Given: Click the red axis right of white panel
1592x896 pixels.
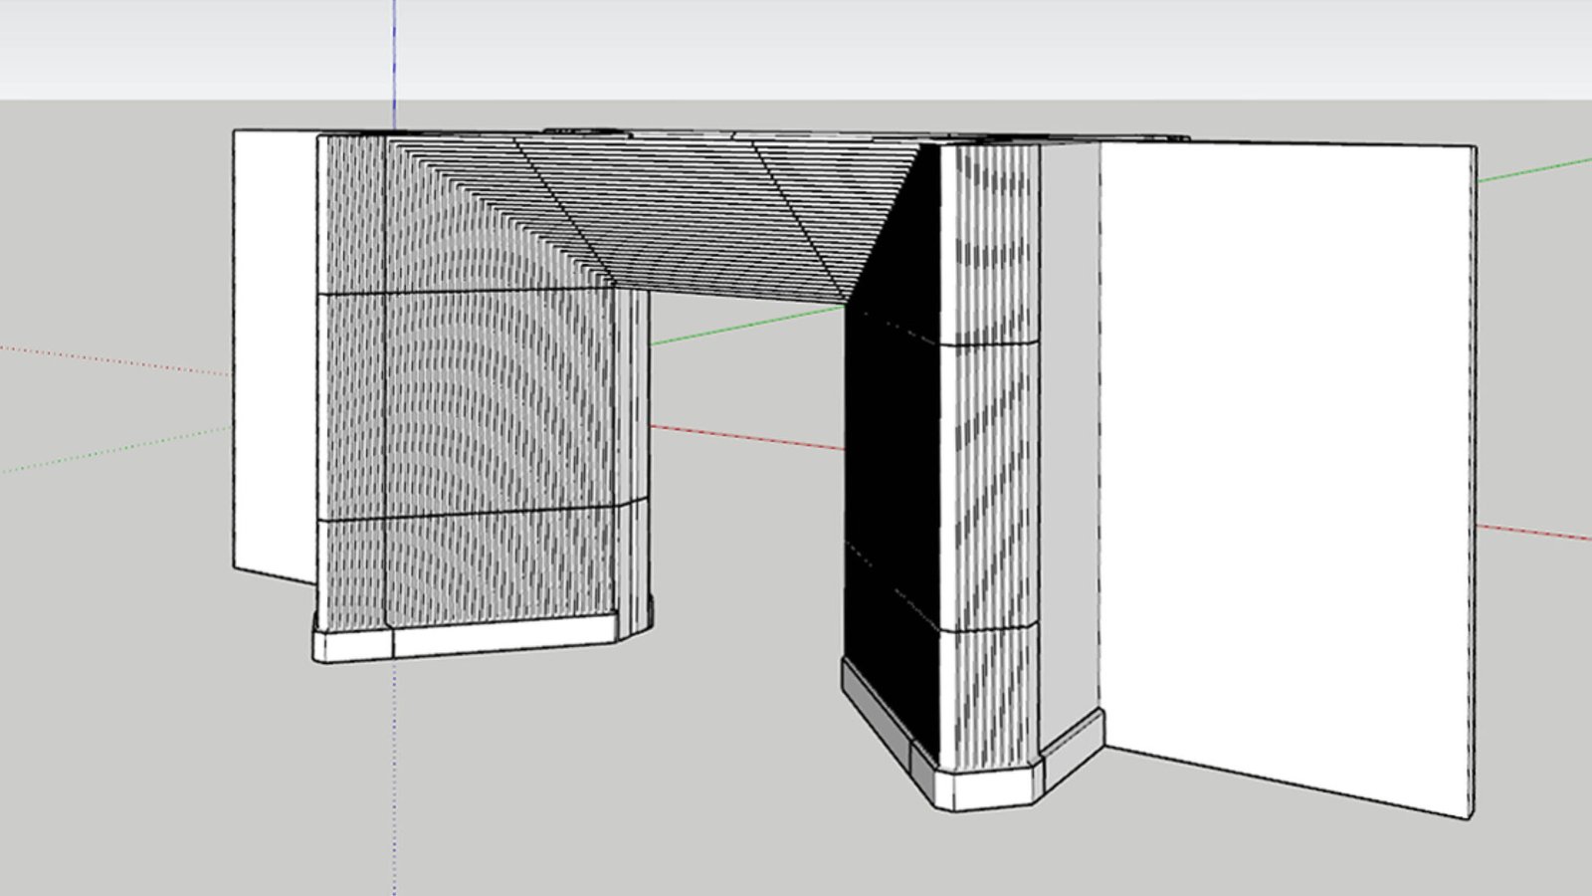Looking at the screenshot, I should tap(1532, 533).
